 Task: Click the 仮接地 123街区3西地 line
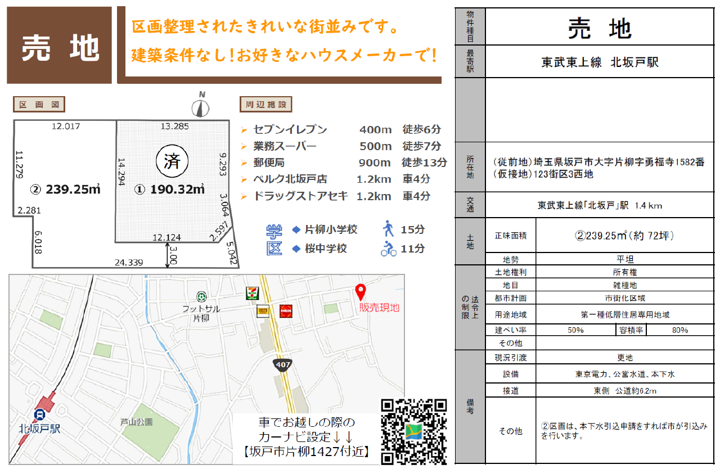(543, 174)
